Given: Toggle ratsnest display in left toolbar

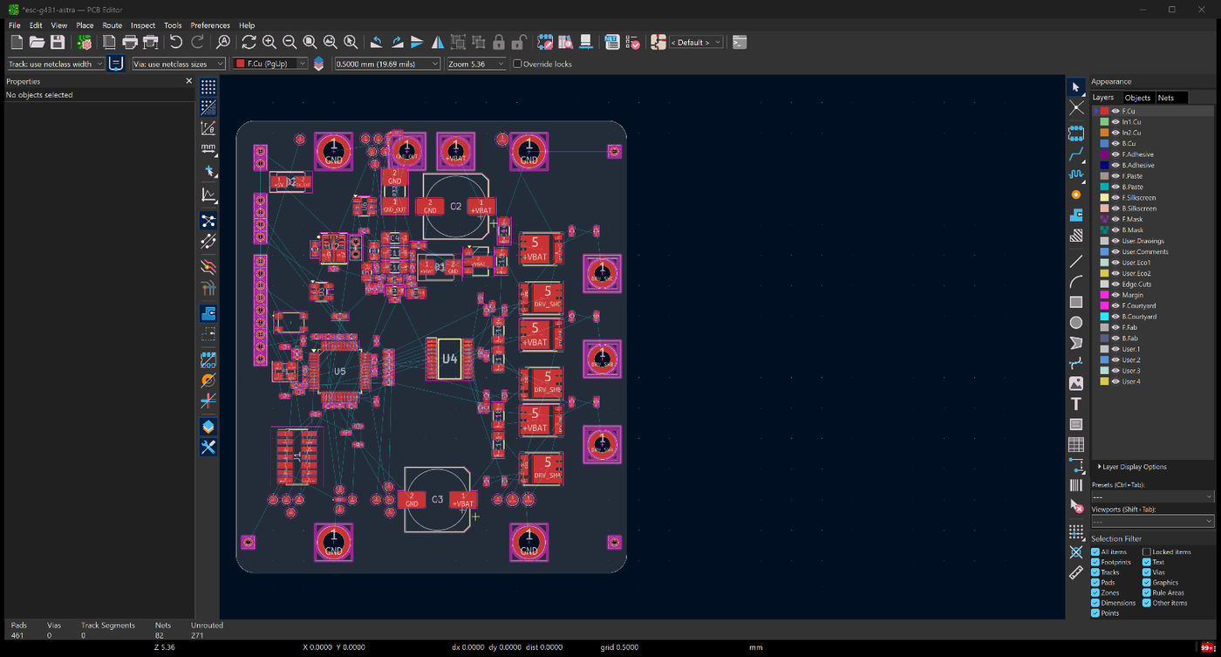Looking at the screenshot, I should [x=208, y=221].
